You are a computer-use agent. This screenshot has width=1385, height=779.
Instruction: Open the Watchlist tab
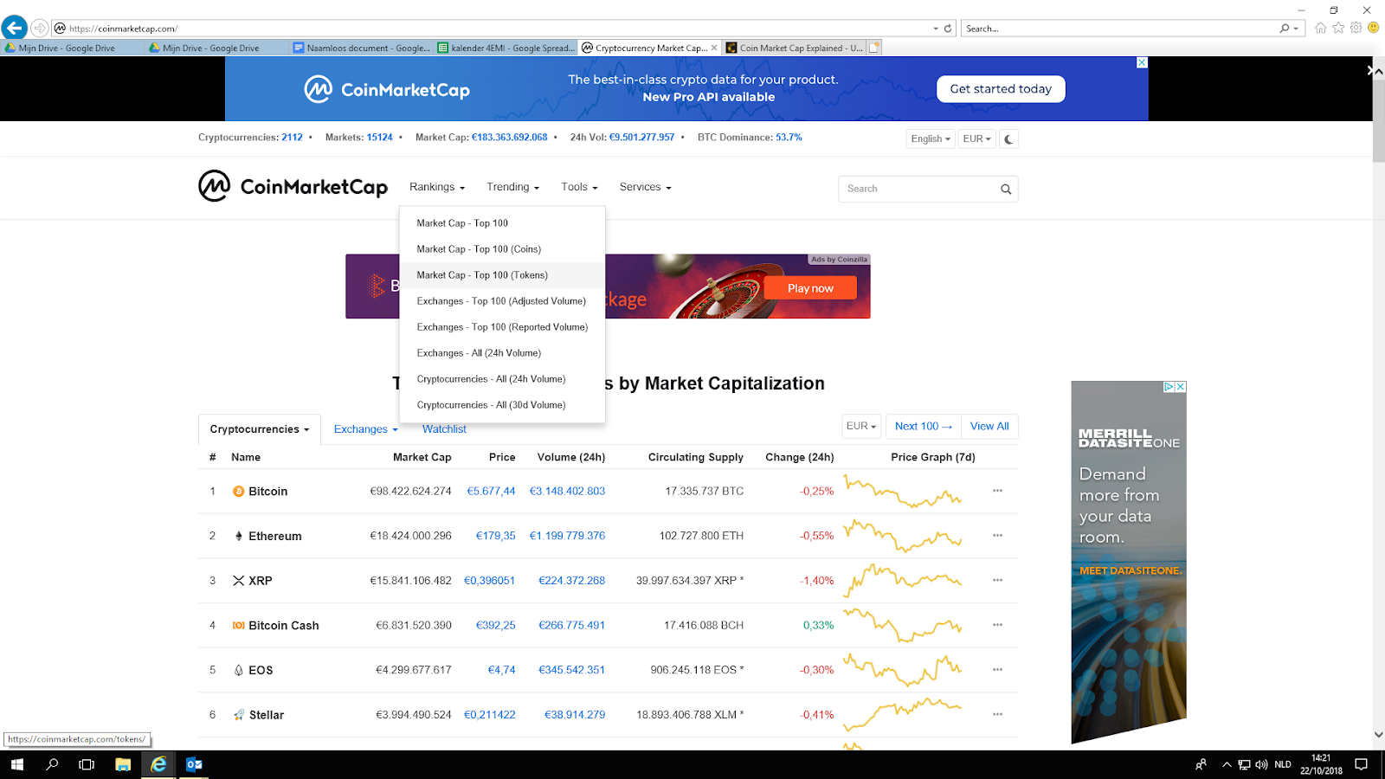point(444,429)
